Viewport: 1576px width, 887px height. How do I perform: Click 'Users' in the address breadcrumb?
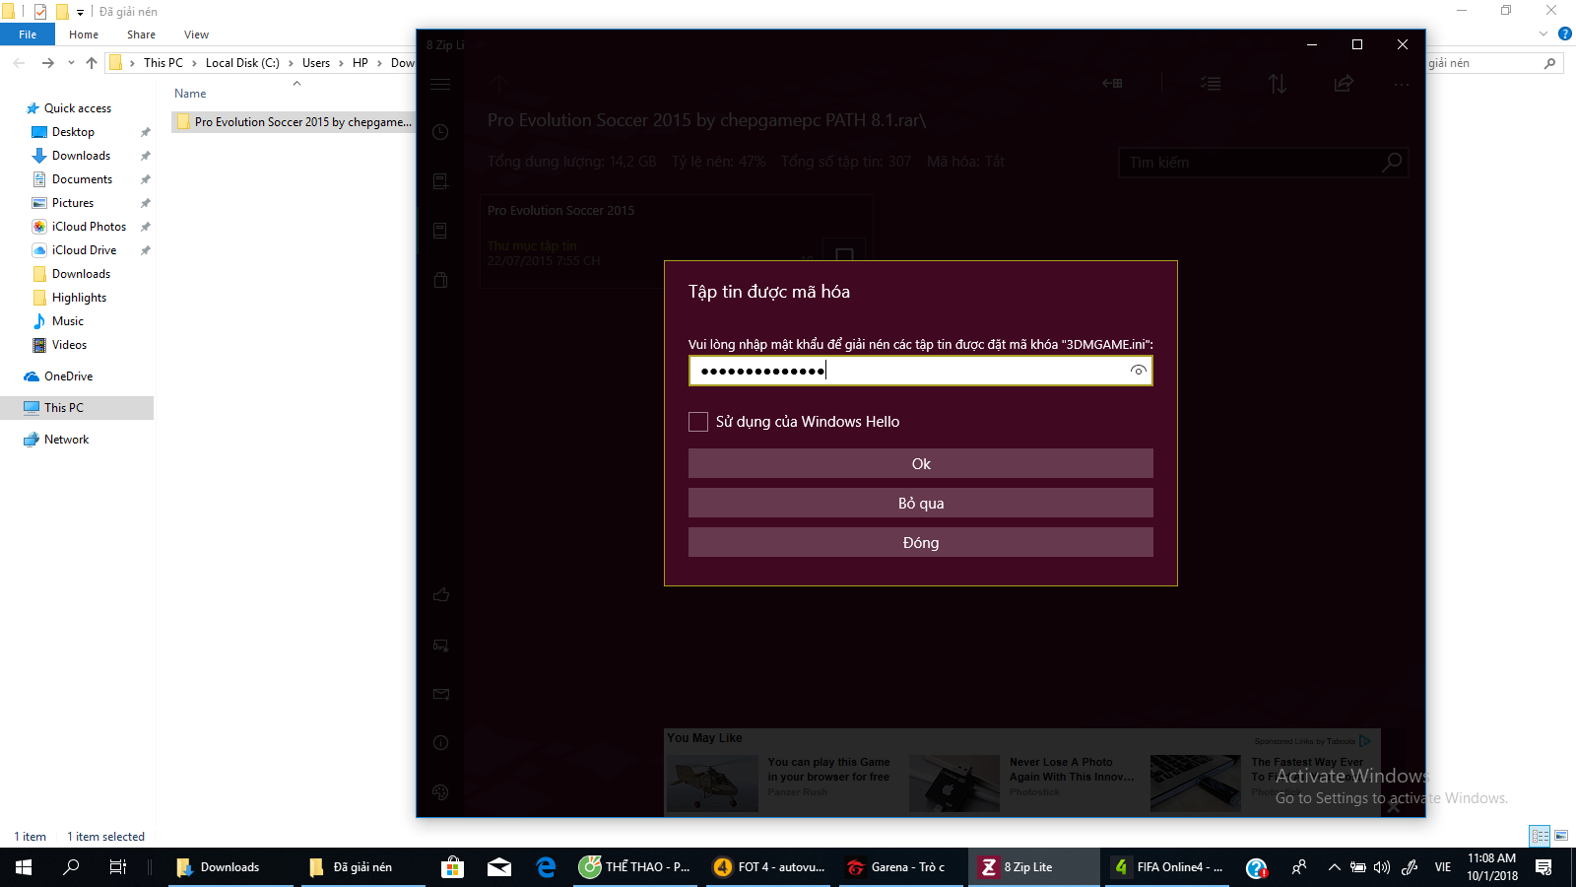(316, 63)
